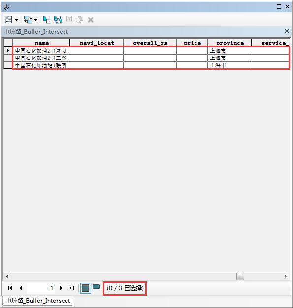The height and width of the screenshot is (308, 293).
Task: Click the Switch Selection icon
Action: [x=58, y=20]
